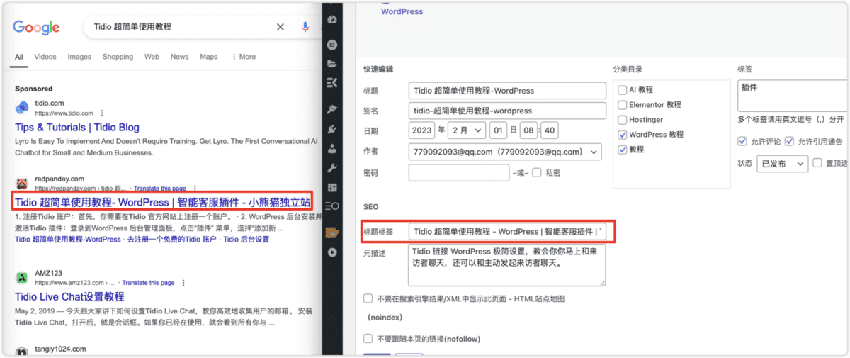Toggle the 置顶 sticky checkbox
850x358 pixels.
click(x=819, y=163)
